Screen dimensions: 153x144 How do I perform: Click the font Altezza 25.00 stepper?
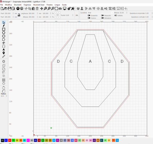[x=127, y=13]
